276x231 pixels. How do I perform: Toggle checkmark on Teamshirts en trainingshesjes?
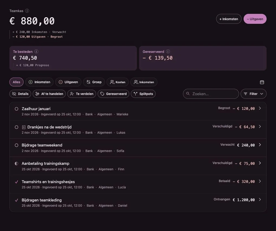[16, 182]
